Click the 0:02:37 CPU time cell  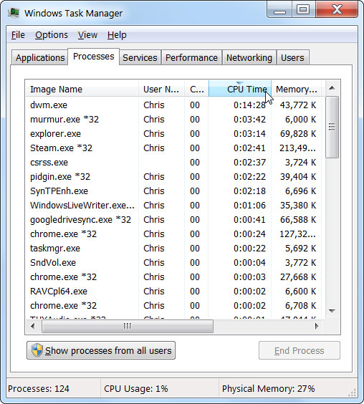point(249,163)
